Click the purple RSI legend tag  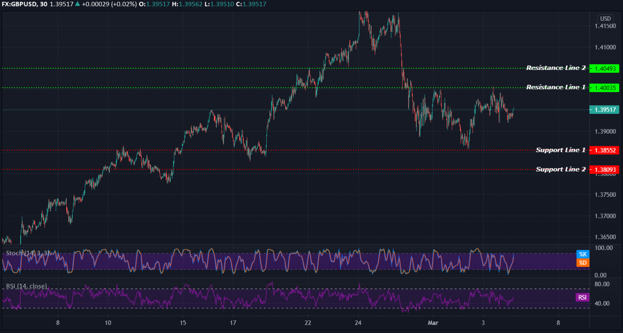(582, 297)
